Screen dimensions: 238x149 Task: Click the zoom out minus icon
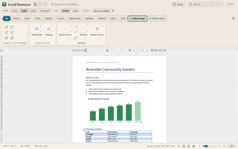[x=200, y=146]
